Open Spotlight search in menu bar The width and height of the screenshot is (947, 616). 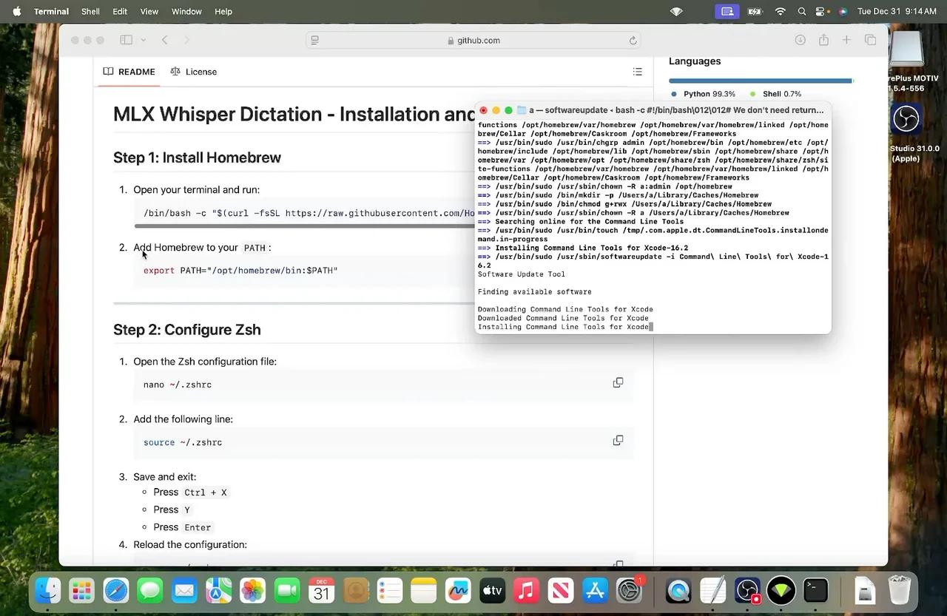tap(802, 11)
